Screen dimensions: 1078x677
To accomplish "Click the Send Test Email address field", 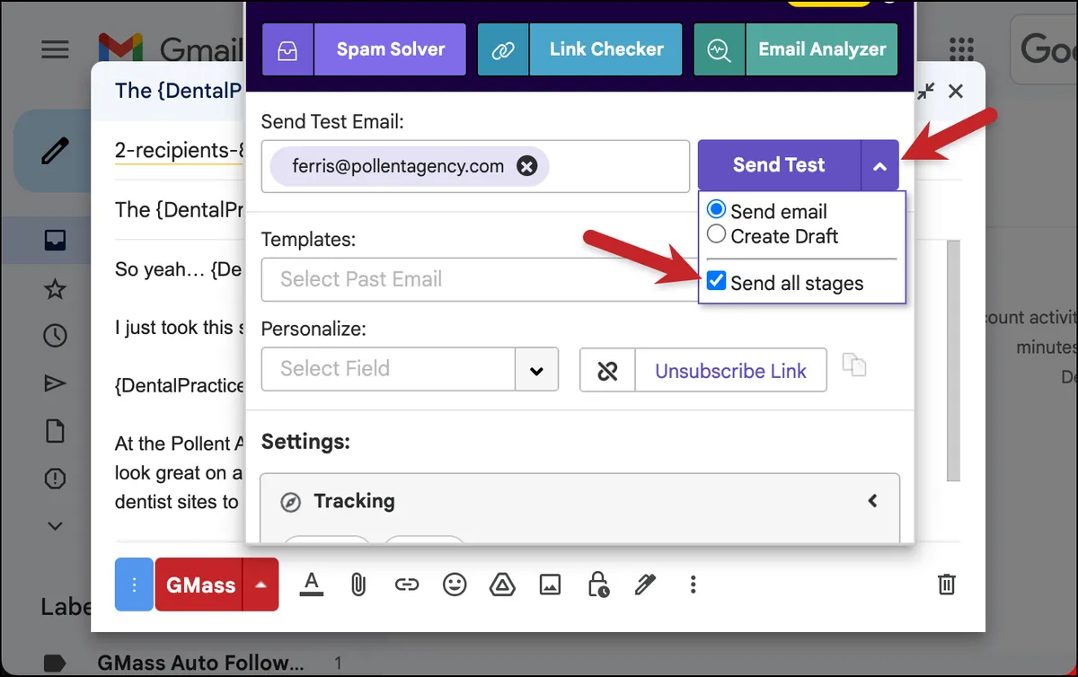I will pyautogui.click(x=475, y=166).
